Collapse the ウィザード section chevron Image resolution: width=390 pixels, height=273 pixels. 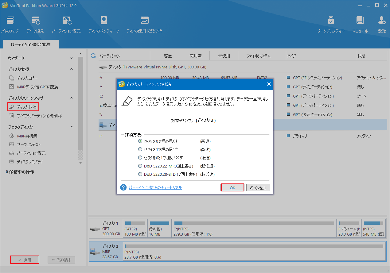point(72,58)
